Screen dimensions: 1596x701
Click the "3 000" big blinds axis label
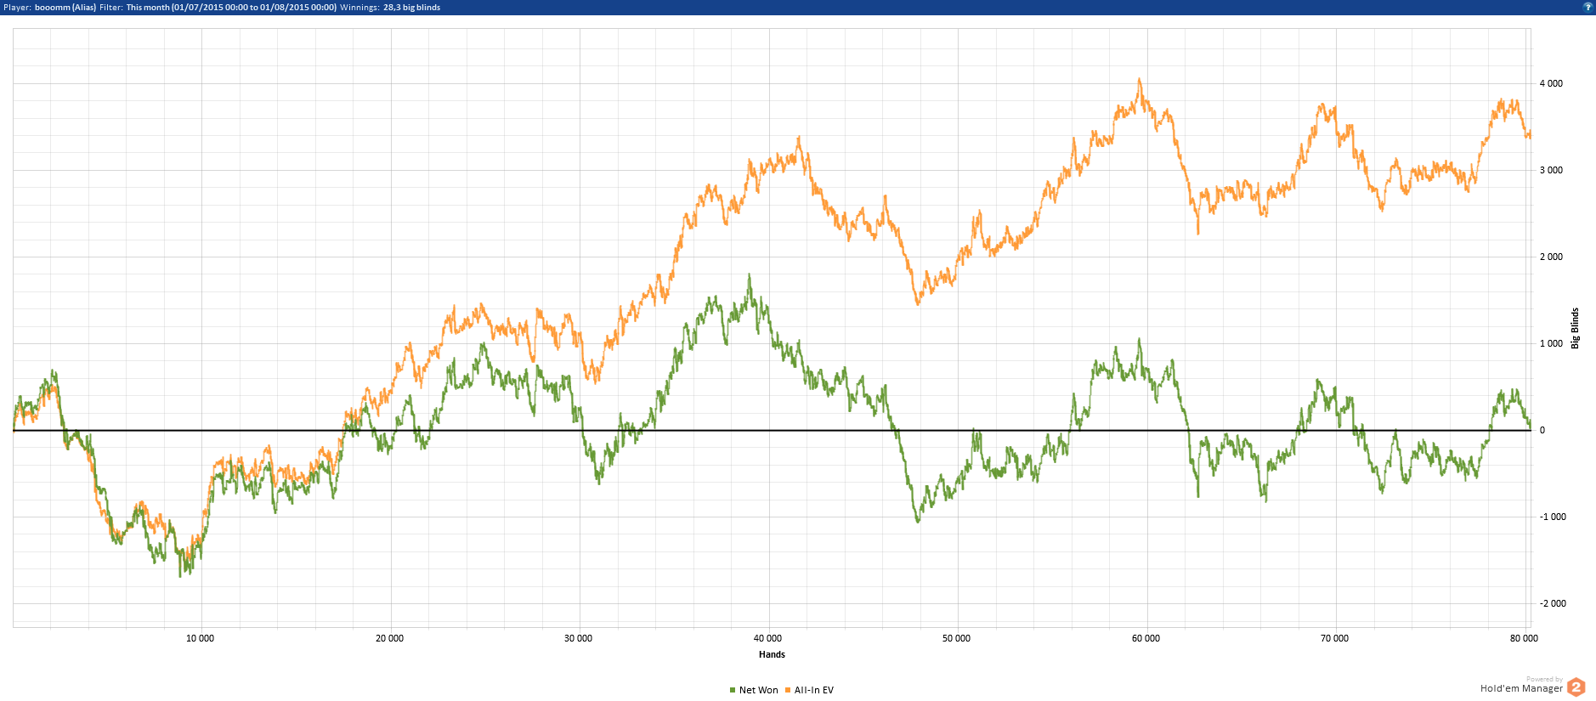click(x=1551, y=170)
